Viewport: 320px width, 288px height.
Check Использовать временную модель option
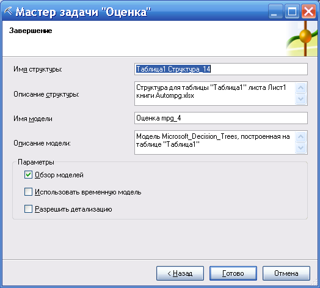[28, 192]
